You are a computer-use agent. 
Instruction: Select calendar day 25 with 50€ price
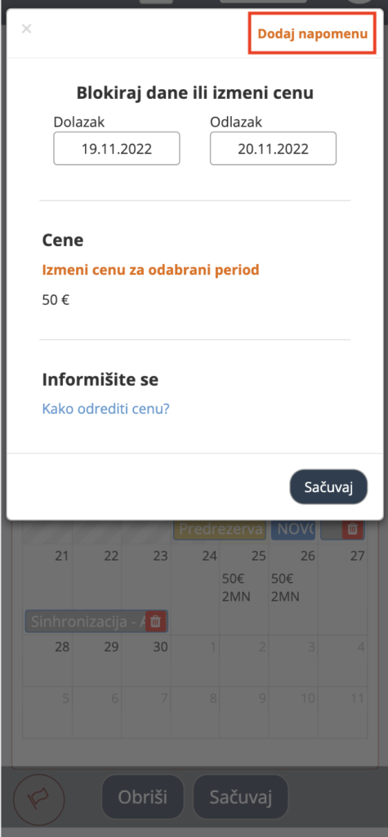pyautogui.click(x=244, y=578)
